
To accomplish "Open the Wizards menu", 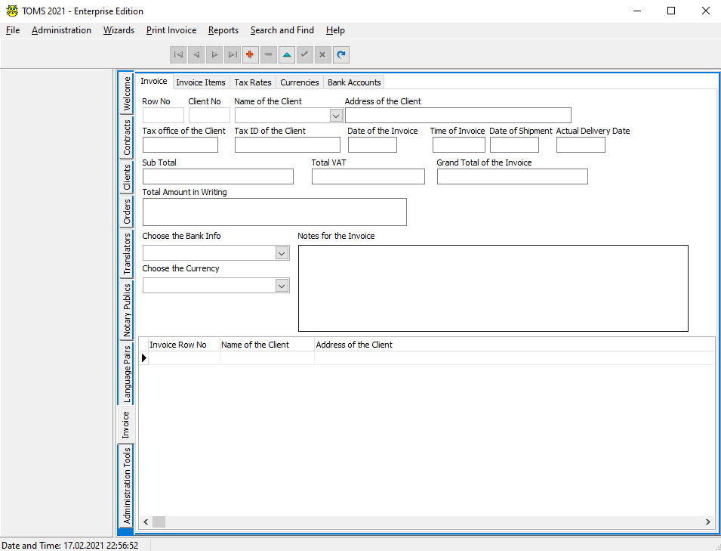I will [119, 30].
